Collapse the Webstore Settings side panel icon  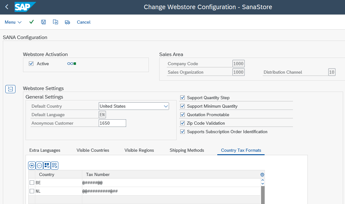pos(10,89)
